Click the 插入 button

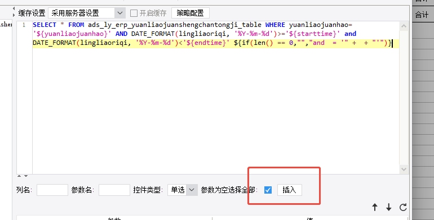click(x=290, y=190)
